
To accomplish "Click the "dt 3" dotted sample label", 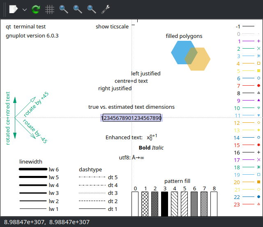I will point(113,193).
